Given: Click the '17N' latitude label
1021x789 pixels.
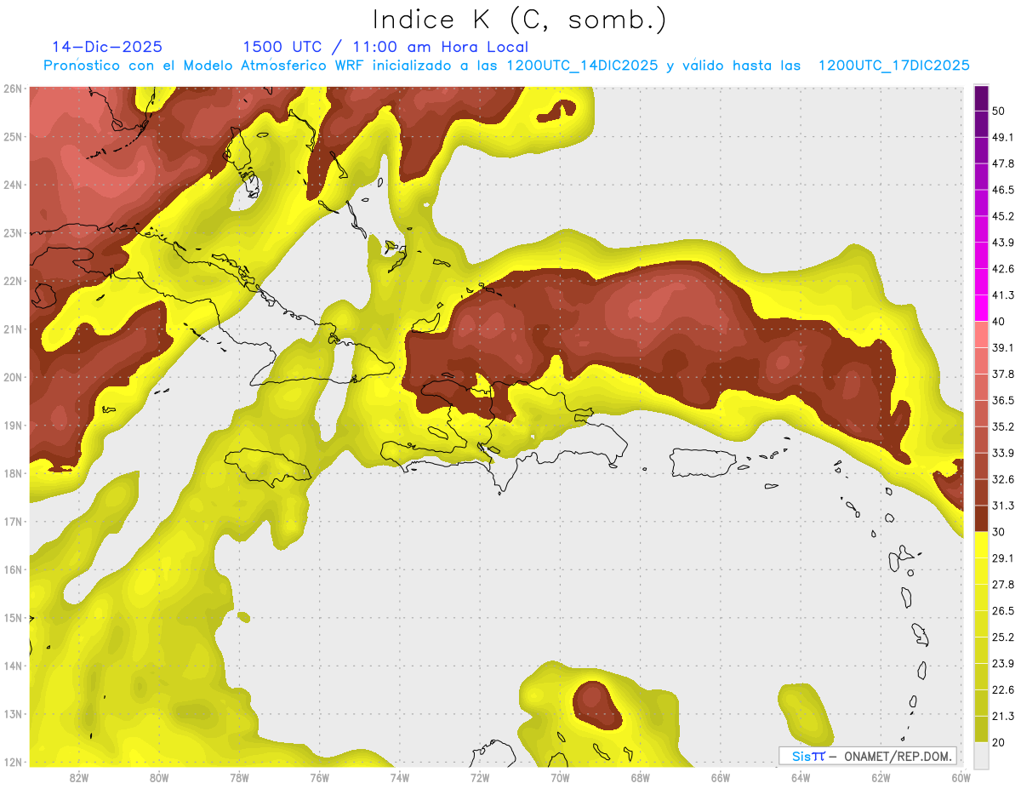Looking at the screenshot, I should point(13,521).
